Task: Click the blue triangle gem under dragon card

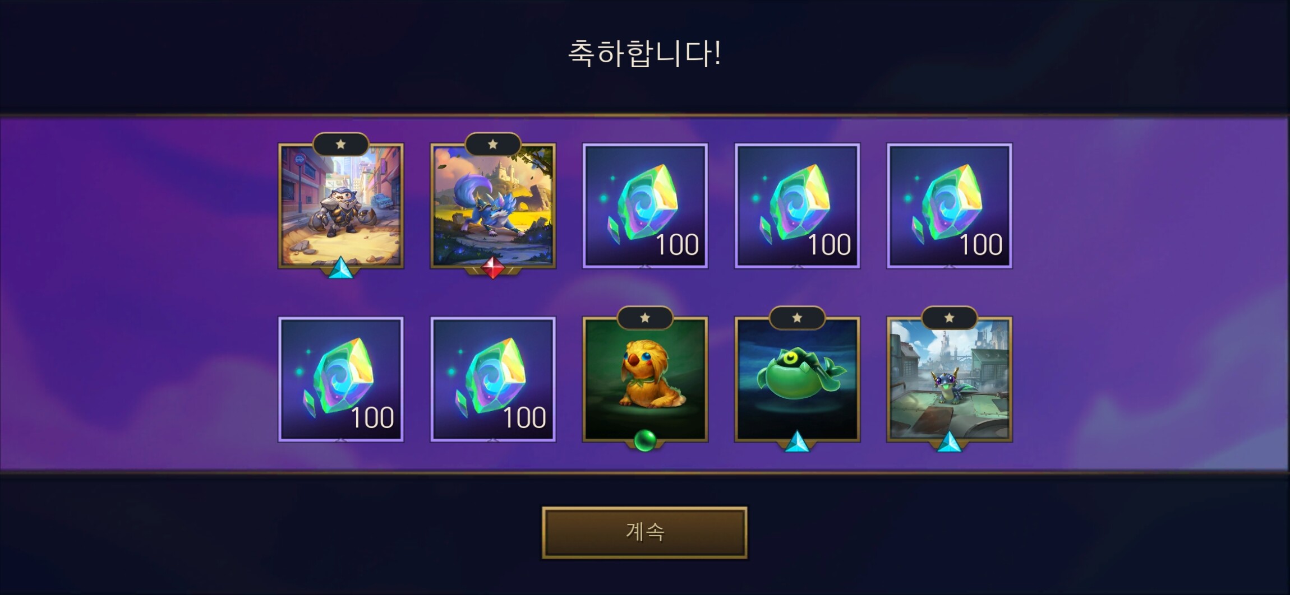Action: click(949, 442)
